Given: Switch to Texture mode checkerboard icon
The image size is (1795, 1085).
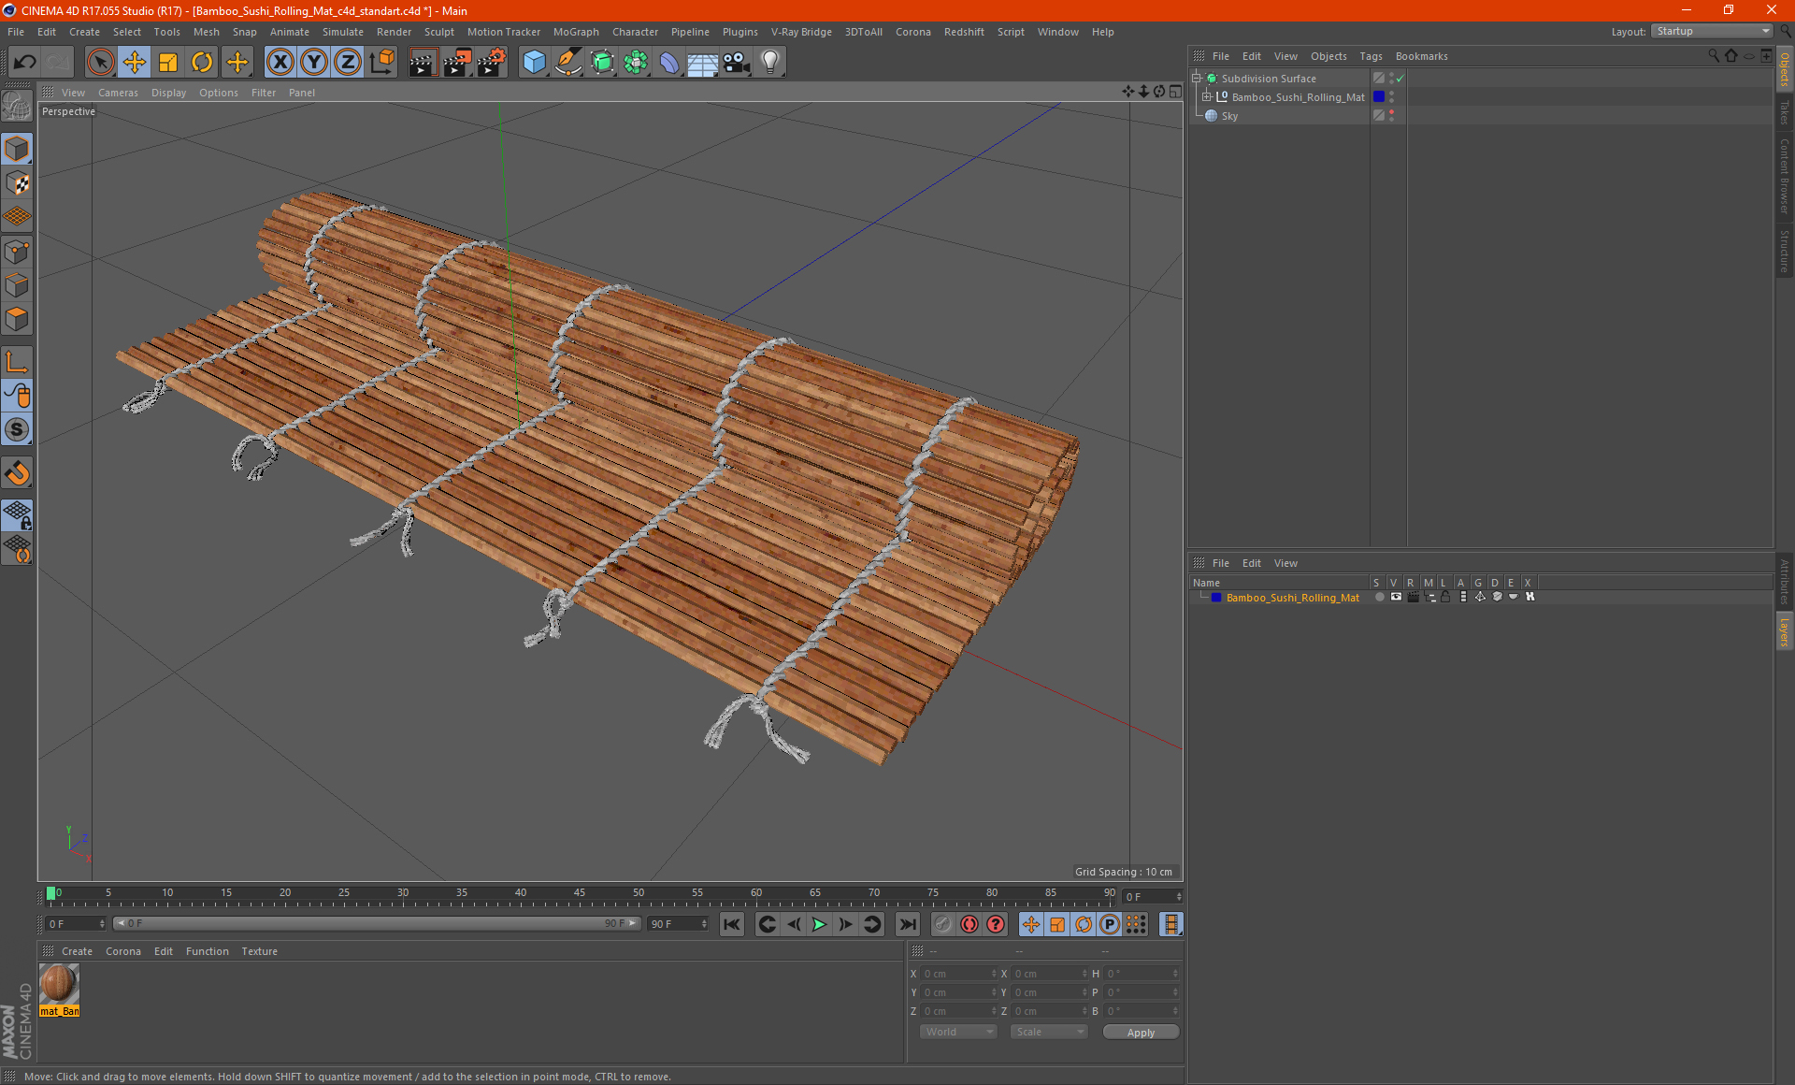Looking at the screenshot, I should (18, 183).
